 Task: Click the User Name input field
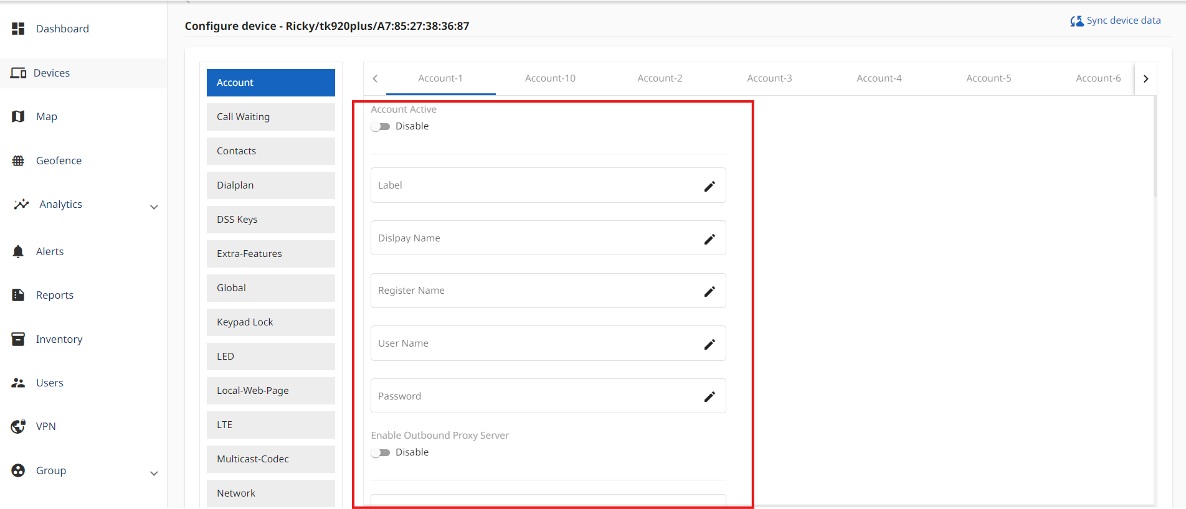tap(536, 343)
